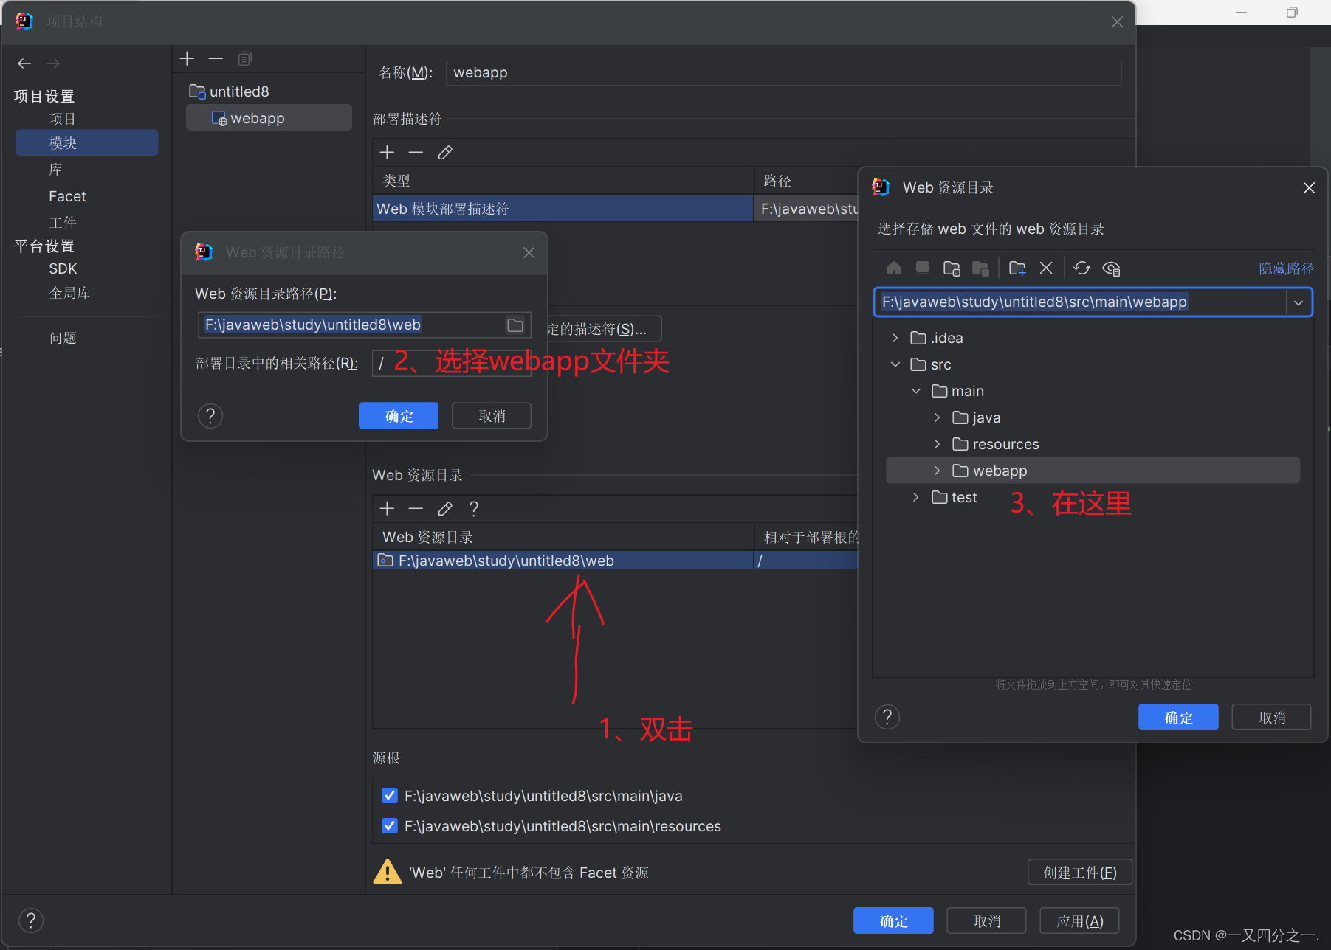Open SDK platform settings

click(63, 268)
